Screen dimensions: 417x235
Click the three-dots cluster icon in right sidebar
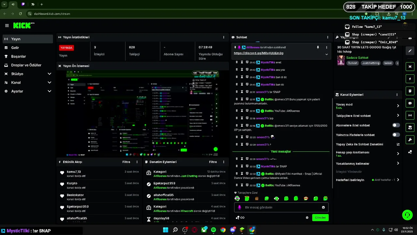click(410, 152)
